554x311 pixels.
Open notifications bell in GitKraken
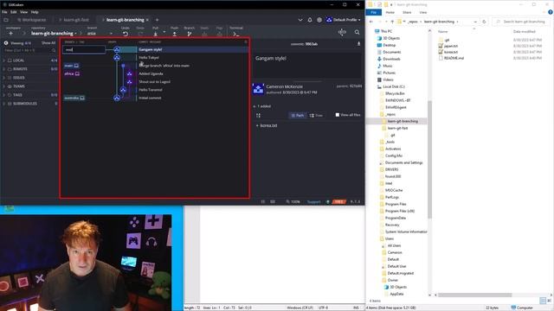point(310,20)
